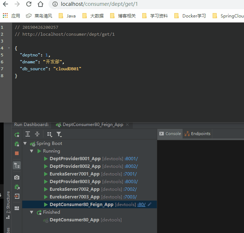Select EurekaServer7003_App in the running list
The width and height of the screenshot is (244, 233).
(x=74, y=197)
